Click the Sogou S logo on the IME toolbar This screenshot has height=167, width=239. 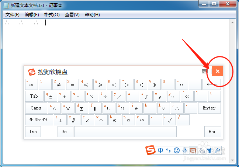[150, 150]
